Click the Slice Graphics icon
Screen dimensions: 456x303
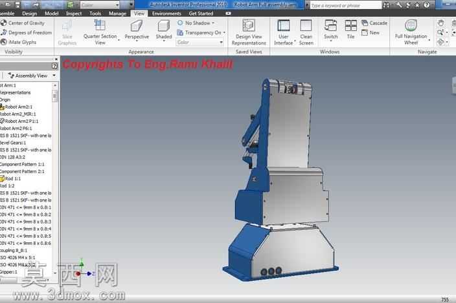click(x=67, y=26)
